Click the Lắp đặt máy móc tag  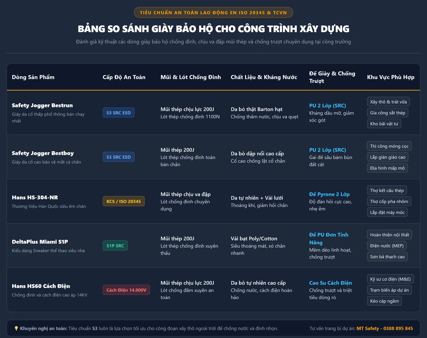pyautogui.click(x=387, y=212)
